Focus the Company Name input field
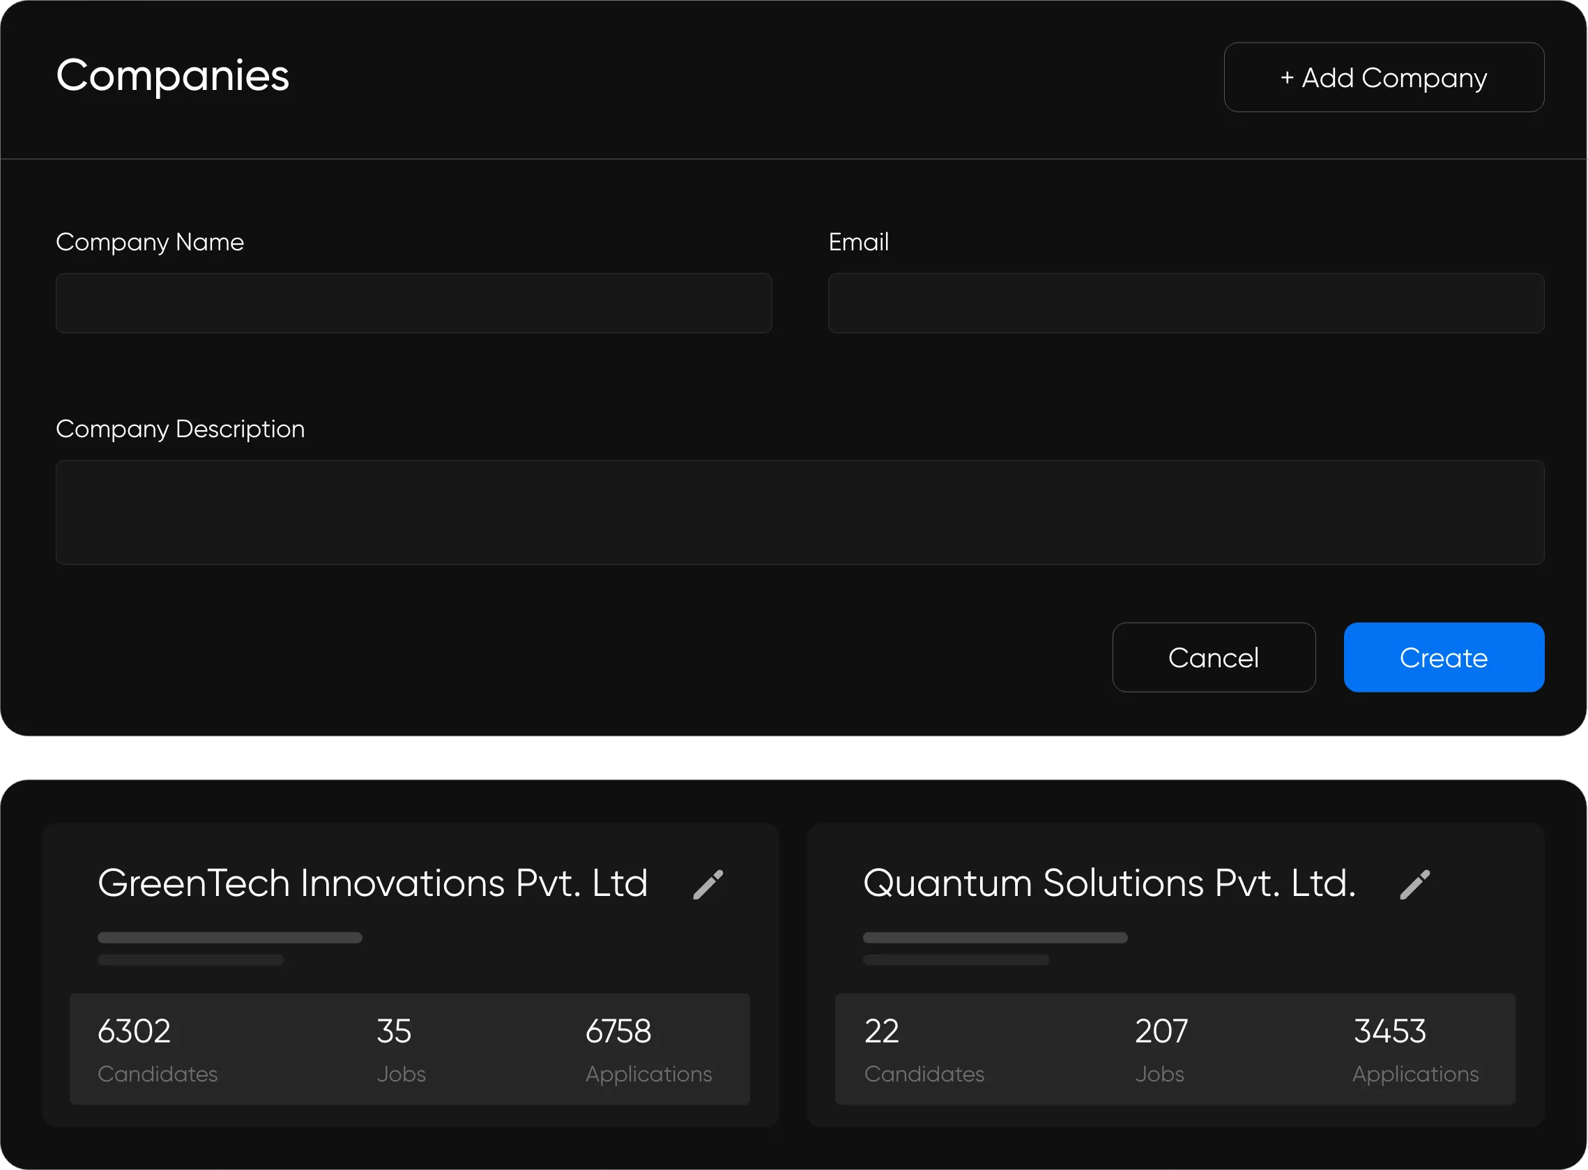 pos(413,303)
